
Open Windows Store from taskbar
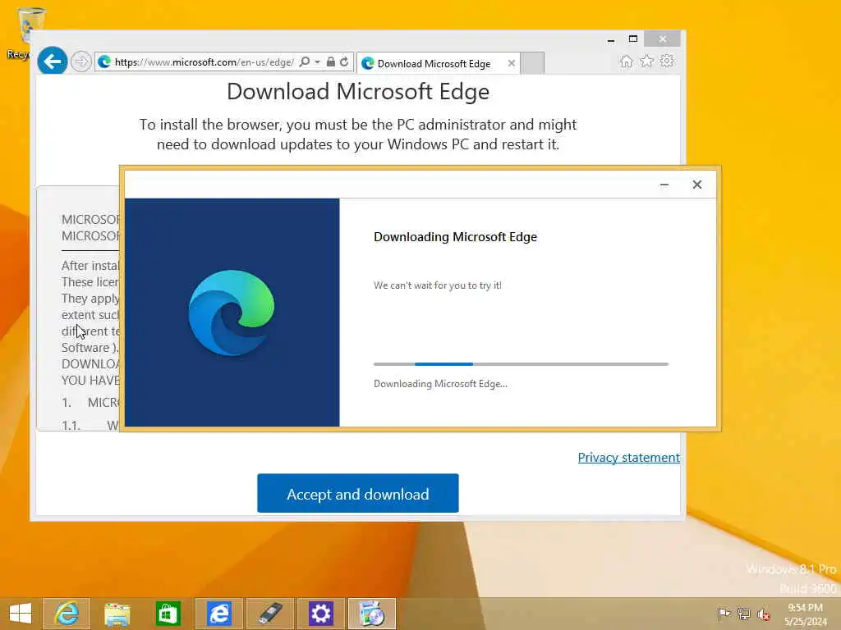168,614
